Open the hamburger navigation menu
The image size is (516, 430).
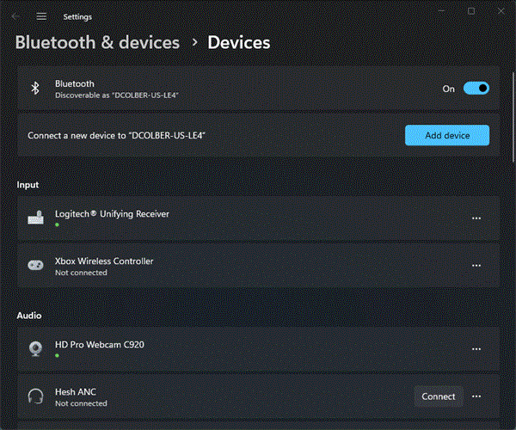click(x=41, y=16)
